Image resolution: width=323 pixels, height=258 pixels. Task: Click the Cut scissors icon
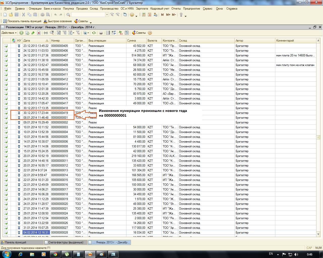coord(23,15)
